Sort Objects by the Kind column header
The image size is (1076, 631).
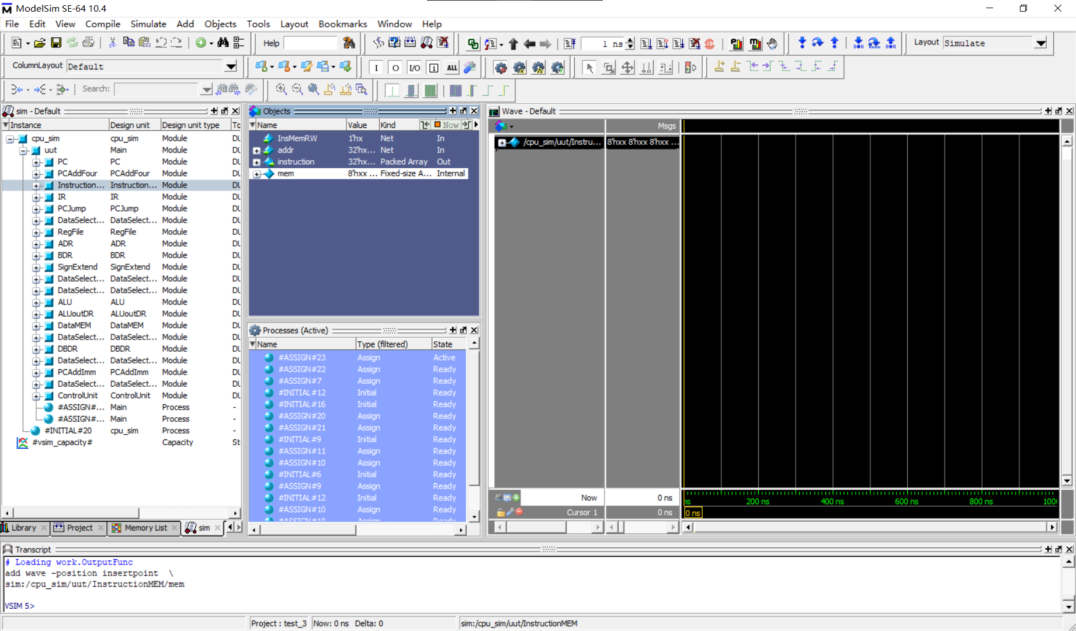point(398,125)
